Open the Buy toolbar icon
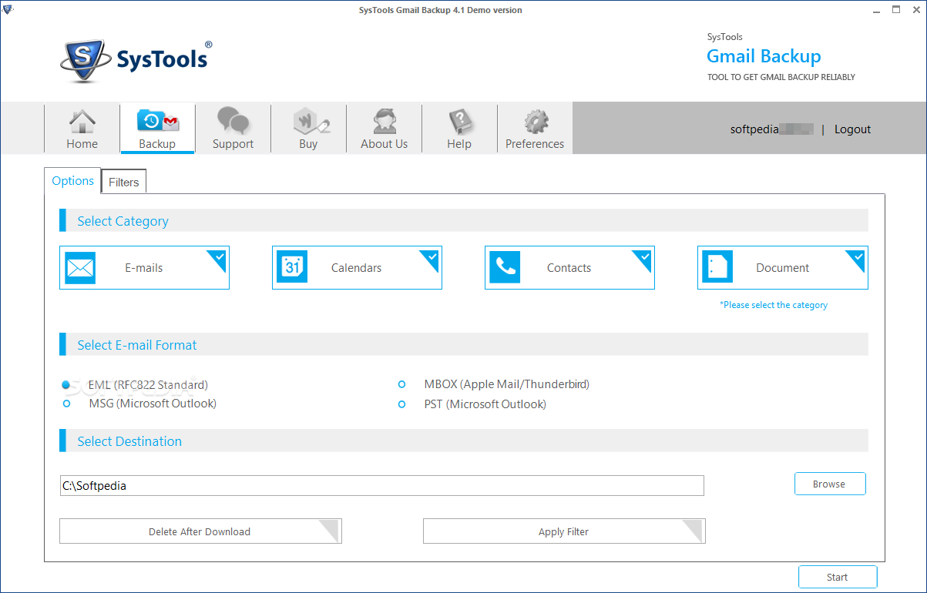Screen dimensions: 927x593 point(308,129)
